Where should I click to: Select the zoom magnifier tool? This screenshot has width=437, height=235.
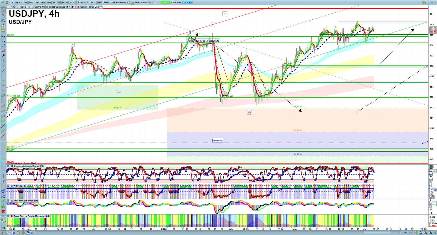pos(3,16)
